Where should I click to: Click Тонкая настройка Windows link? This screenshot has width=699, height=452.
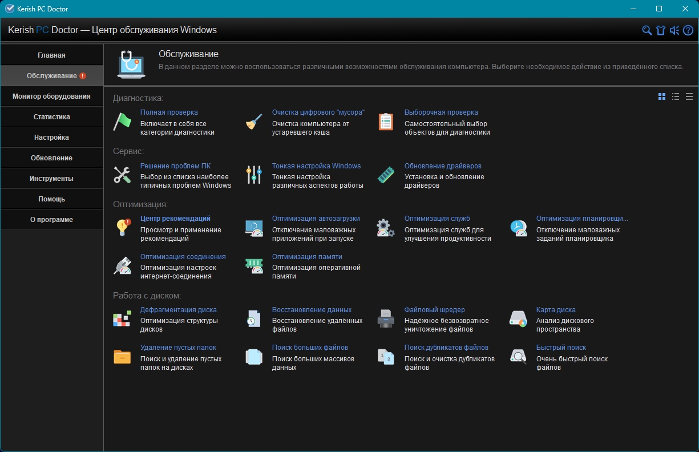point(316,166)
